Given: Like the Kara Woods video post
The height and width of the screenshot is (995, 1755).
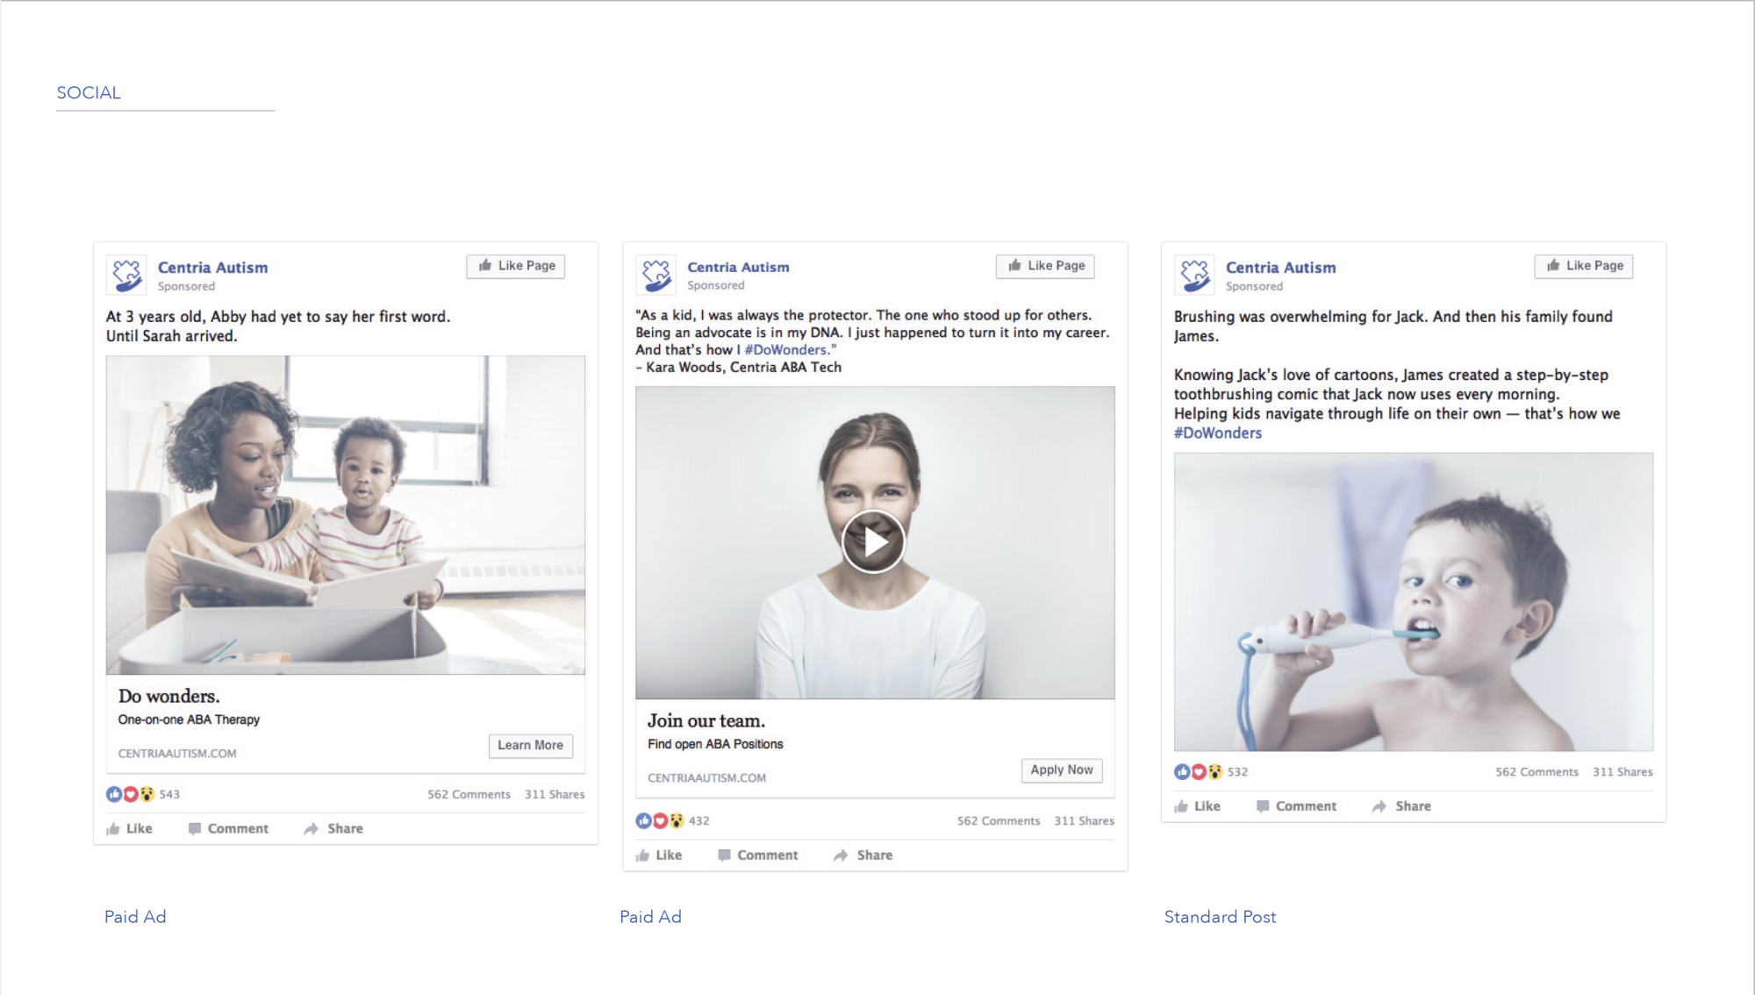Looking at the screenshot, I should click(659, 855).
